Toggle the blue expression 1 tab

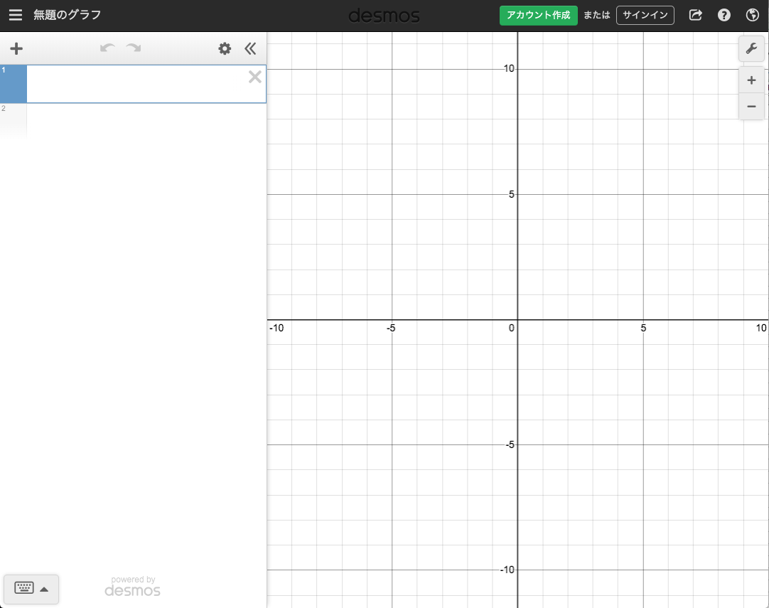pos(14,84)
